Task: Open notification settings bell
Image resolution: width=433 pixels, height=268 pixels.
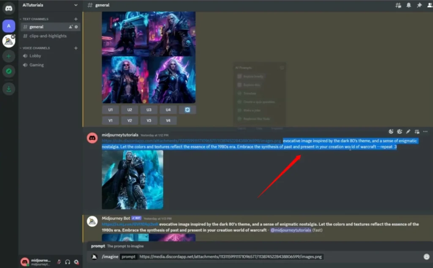Action: click(408, 5)
